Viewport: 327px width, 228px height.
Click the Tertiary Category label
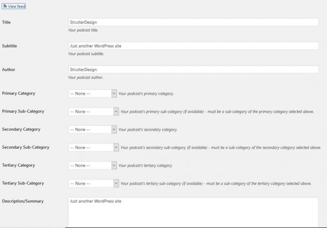point(18,165)
